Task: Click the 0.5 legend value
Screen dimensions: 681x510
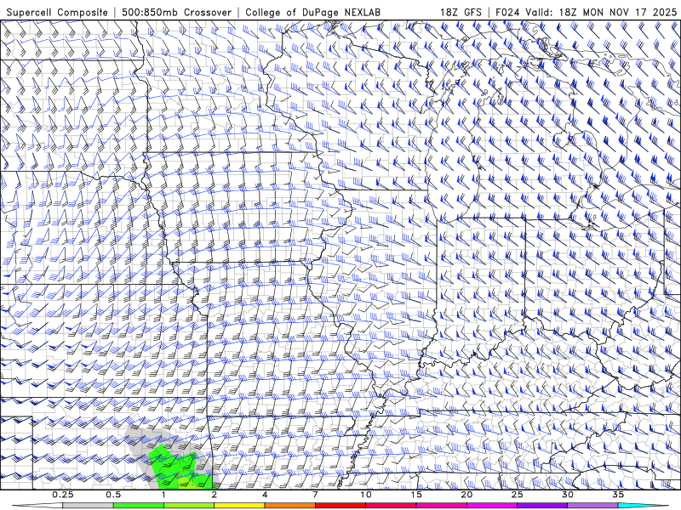Action: (113, 495)
